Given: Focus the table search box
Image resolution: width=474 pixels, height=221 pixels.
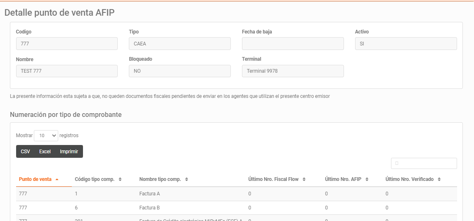Looking at the screenshot, I should click(x=424, y=163).
